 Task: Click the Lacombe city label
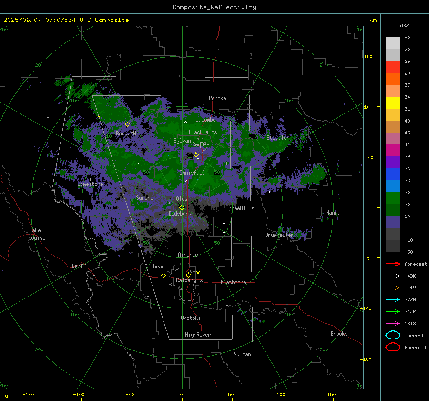pos(205,120)
